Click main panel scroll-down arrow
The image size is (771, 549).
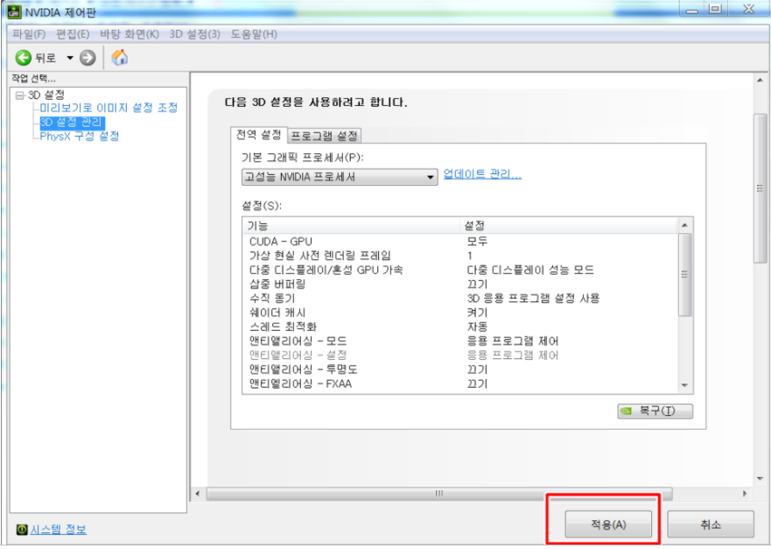760,478
